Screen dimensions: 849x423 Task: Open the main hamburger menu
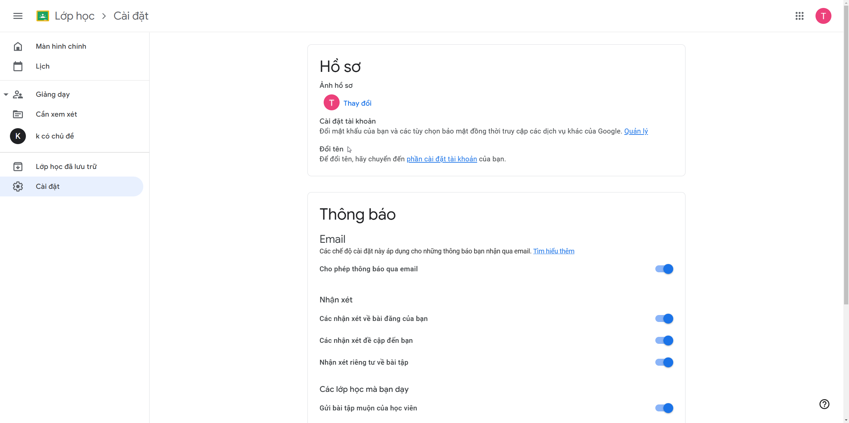pyautogui.click(x=18, y=16)
